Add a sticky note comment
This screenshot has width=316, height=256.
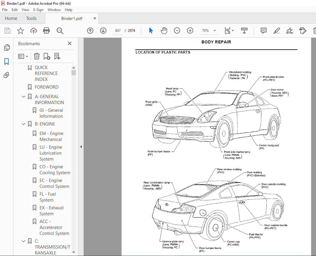coord(263,31)
